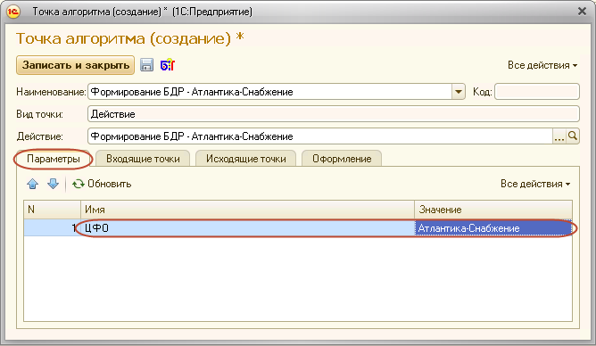The image size is (596, 346).
Task: Click Записать и закрыть button
Action: [x=75, y=65]
